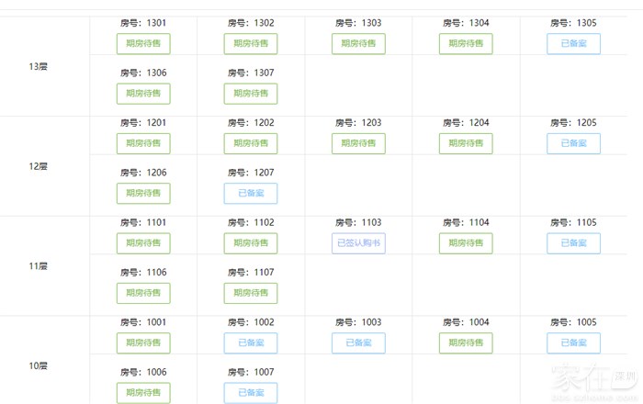Viewport: 643px width, 404px height.
Task: Open room 1303's 期房待售 status
Action: pos(358,43)
